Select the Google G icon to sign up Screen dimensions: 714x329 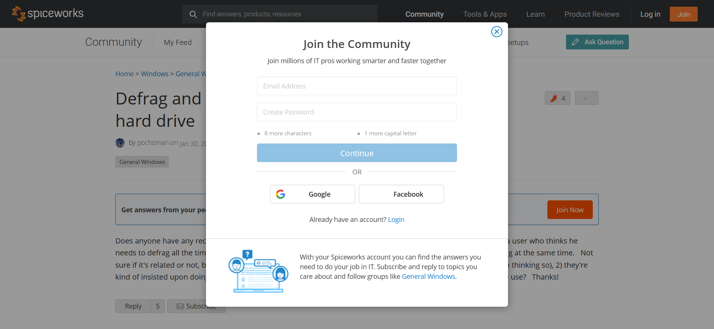point(281,194)
